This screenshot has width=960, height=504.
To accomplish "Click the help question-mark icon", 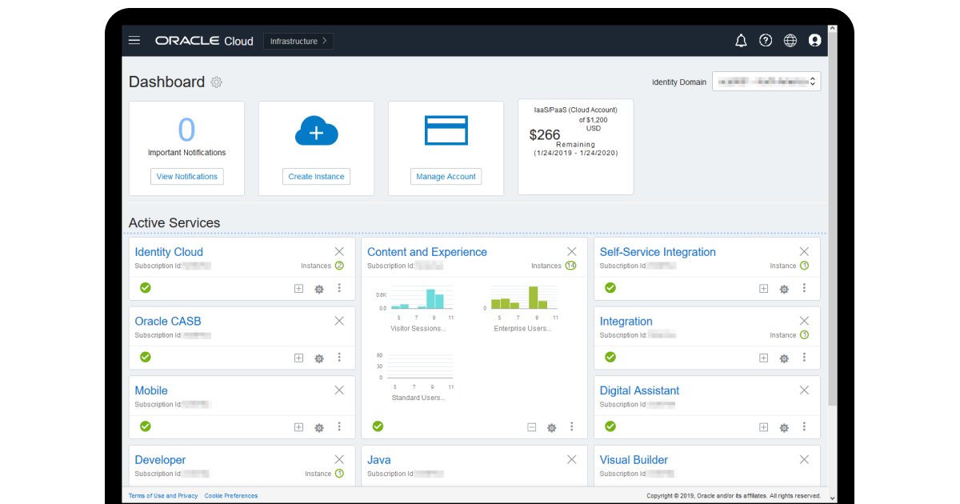I will point(766,40).
